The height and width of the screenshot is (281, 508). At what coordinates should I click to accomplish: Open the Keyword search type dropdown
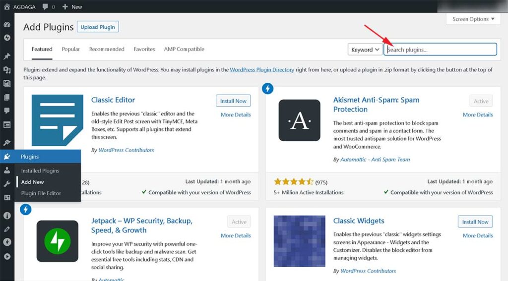(365, 50)
